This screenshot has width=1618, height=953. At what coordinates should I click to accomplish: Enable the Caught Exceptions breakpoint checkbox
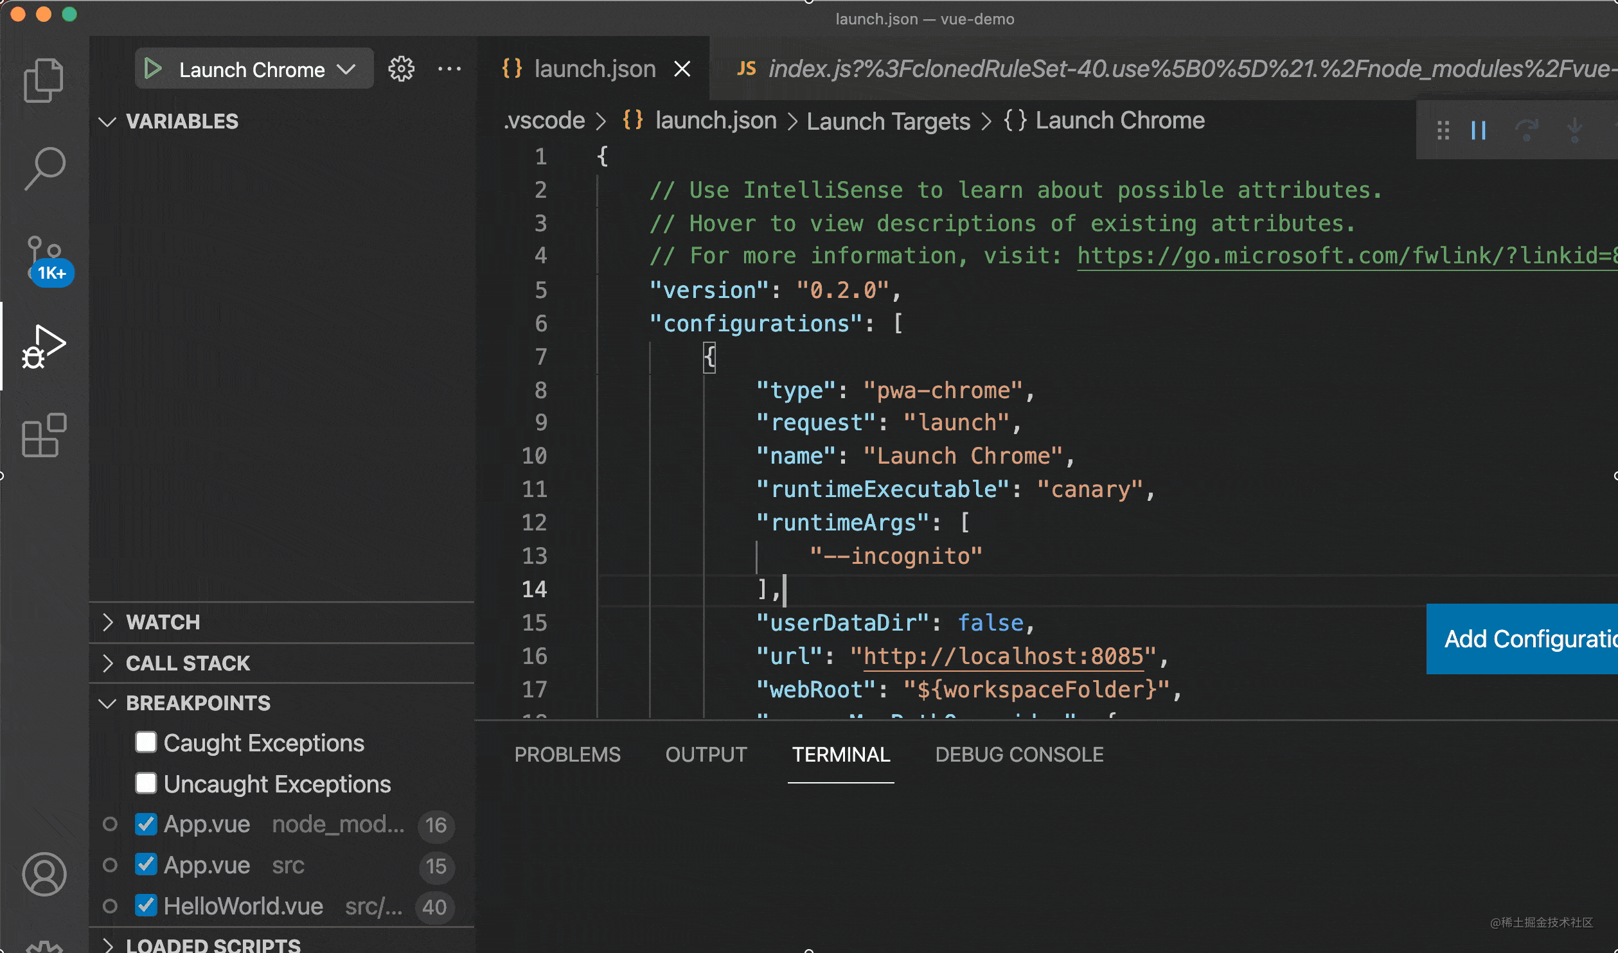146,742
